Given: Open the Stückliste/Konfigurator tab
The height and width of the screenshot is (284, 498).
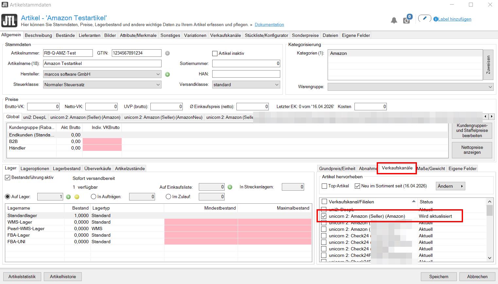Looking at the screenshot, I should [x=266, y=35].
